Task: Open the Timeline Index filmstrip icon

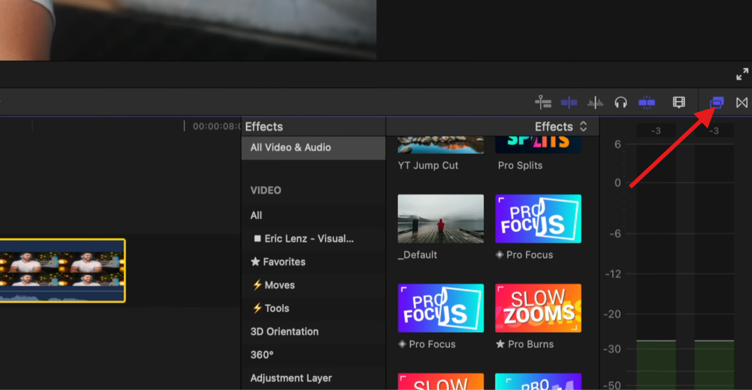Action: [x=679, y=103]
